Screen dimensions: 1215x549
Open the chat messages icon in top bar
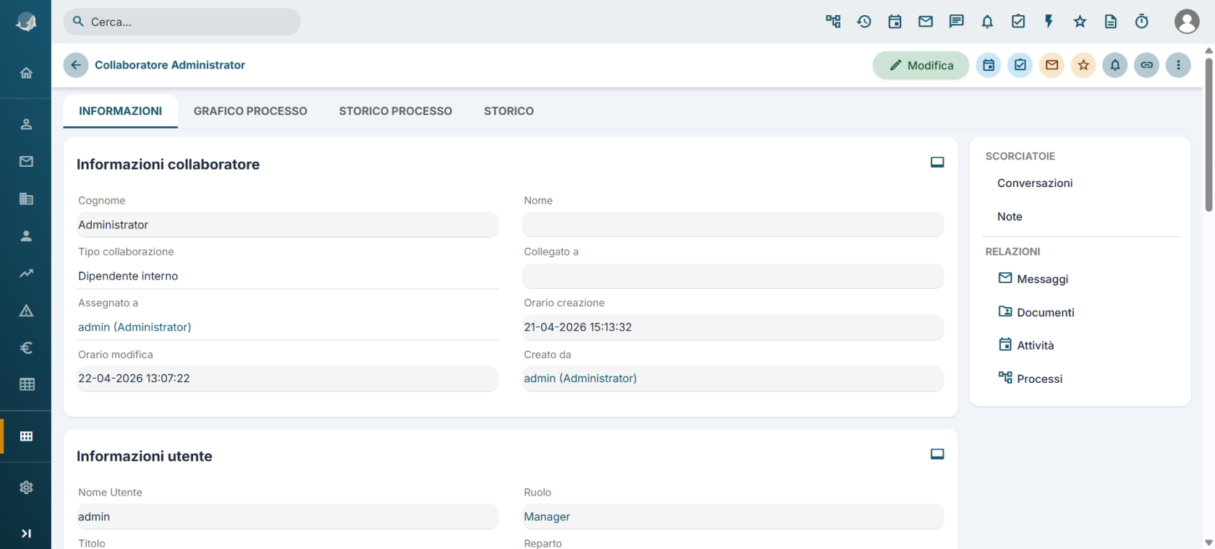tap(956, 22)
